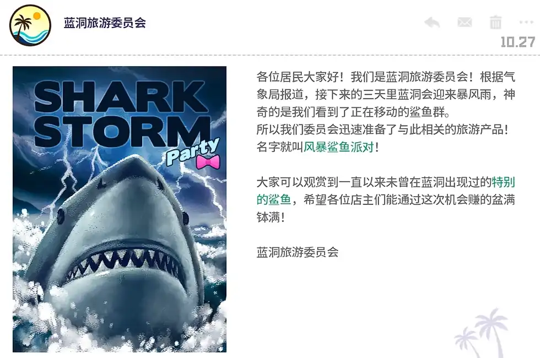The image size is (540, 358).
Task: Open the Shark Storm poster image
Action: click(120, 209)
